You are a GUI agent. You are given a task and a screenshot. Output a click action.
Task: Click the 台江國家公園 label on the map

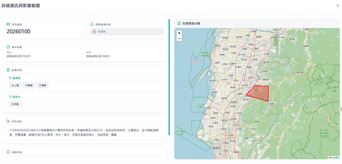click(181, 133)
